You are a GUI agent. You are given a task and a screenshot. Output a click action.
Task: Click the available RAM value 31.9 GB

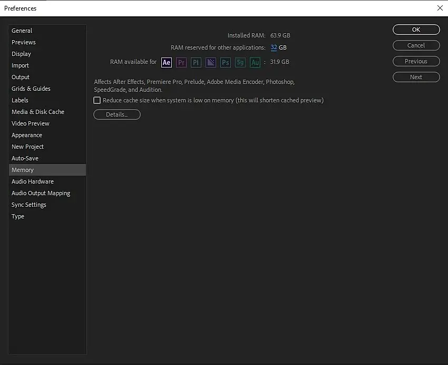[279, 62]
